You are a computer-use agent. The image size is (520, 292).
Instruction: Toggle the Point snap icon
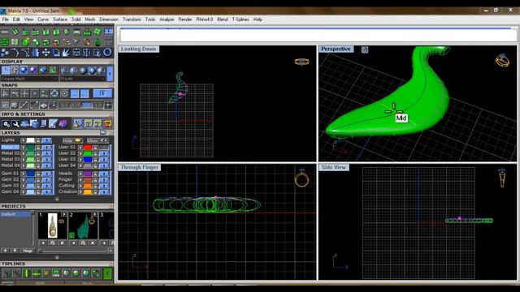tap(34, 94)
